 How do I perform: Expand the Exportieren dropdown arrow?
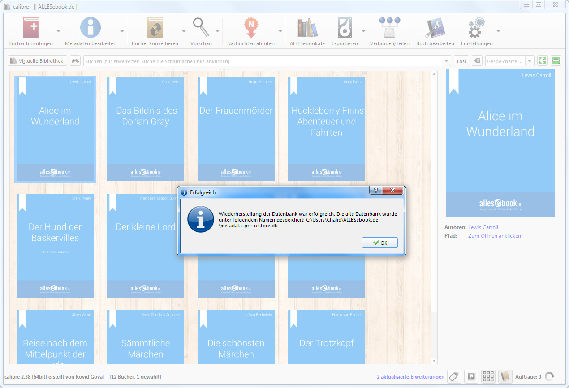coord(363,31)
